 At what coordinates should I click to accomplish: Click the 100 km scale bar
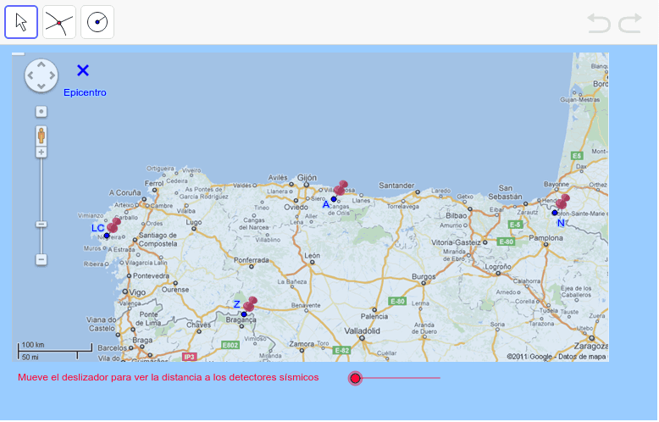coord(55,347)
